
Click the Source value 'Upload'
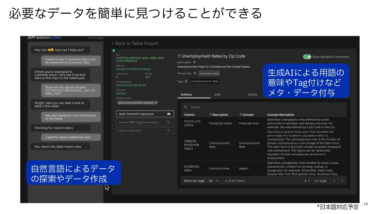click(x=121, y=93)
